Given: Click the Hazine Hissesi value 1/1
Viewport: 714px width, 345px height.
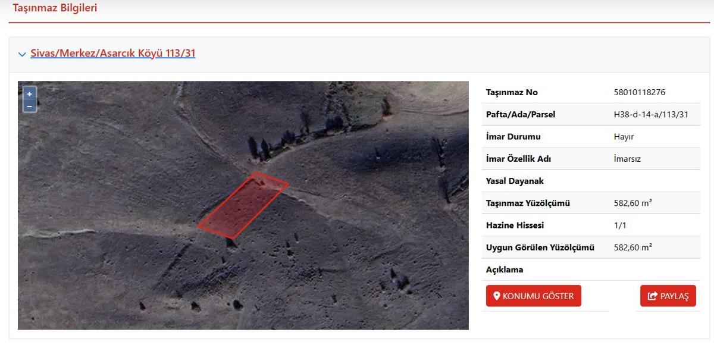Looking at the screenshot, I should click(620, 225).
